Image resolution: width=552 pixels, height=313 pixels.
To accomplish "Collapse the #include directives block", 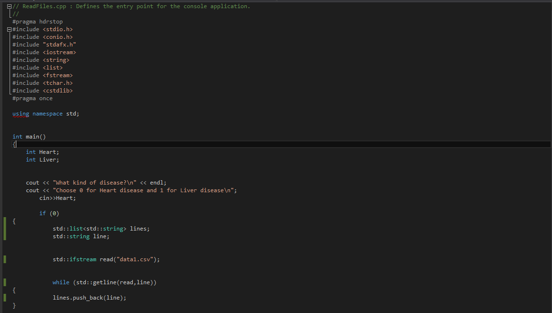I will click(x=9, y=29).
